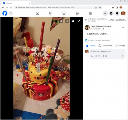Viewport: 128px width, 120px height.
Task: Insert an avatar sticker in comment
Action: [92, 56]
